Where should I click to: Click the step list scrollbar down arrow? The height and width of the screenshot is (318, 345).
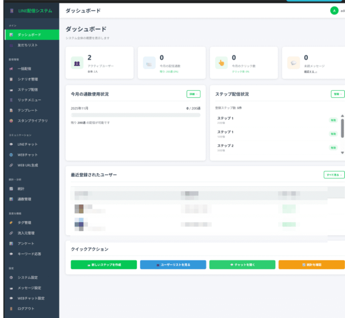pos(342,152)
